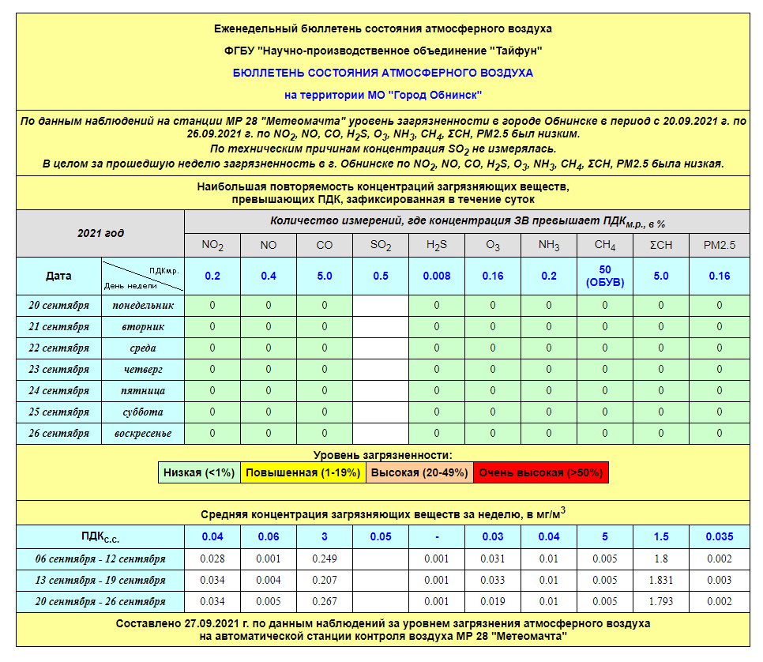The height and width of the screenshot is (662, 763).
Task: Select the PM2.5 column header
Action: coord(719,246)
